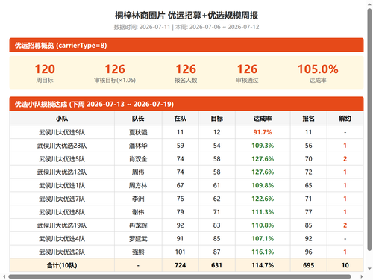The image size is (373, 280).
Task: Click the 达成率 column header
Action: point(263,119)
